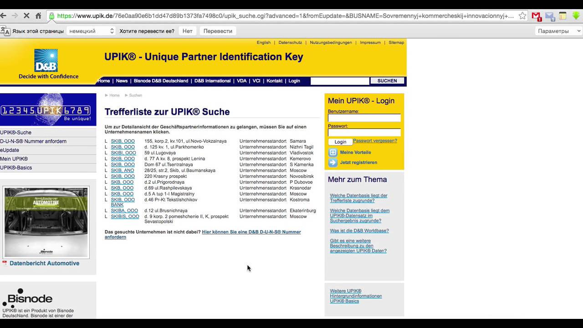Click the green download arrow extension
Image resolution: width=583 pixels, height=328 pixels.
pos(576,16)
